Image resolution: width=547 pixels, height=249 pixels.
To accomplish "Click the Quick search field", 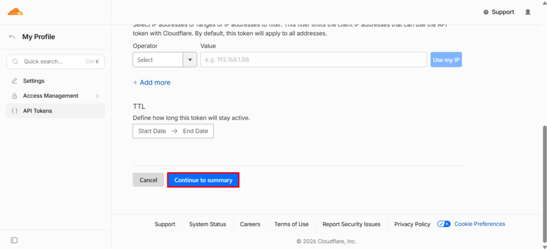I will [56, 62].
